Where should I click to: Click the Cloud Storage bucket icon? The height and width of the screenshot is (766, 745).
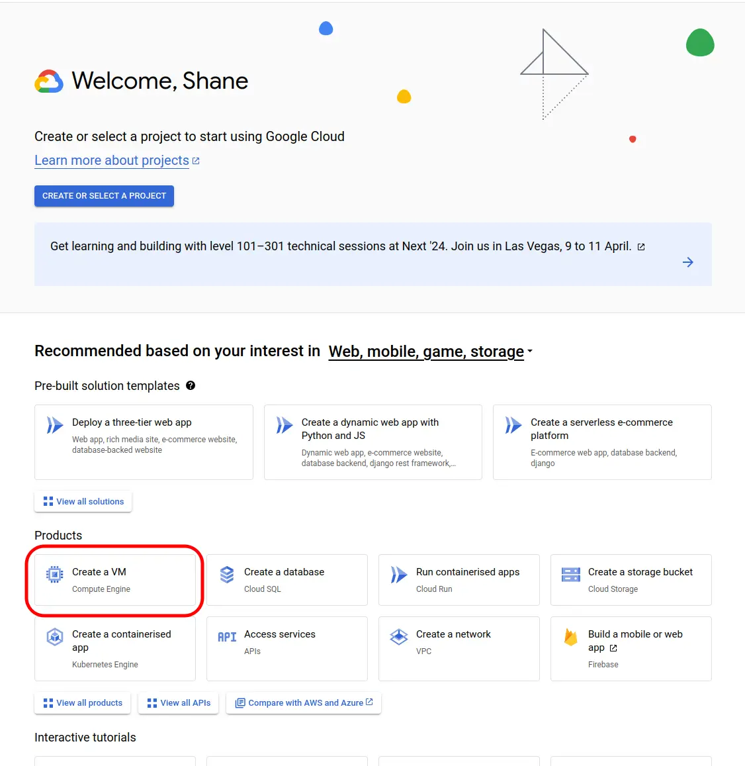point(571,575)
